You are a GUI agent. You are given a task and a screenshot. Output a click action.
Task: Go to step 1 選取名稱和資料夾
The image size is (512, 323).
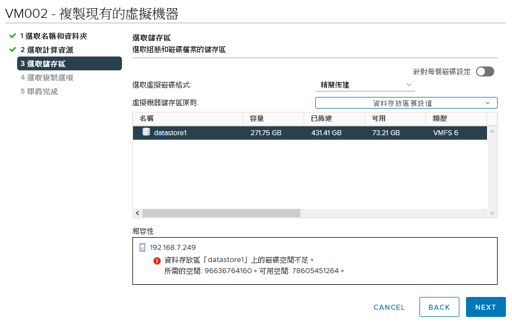[54, 36]
